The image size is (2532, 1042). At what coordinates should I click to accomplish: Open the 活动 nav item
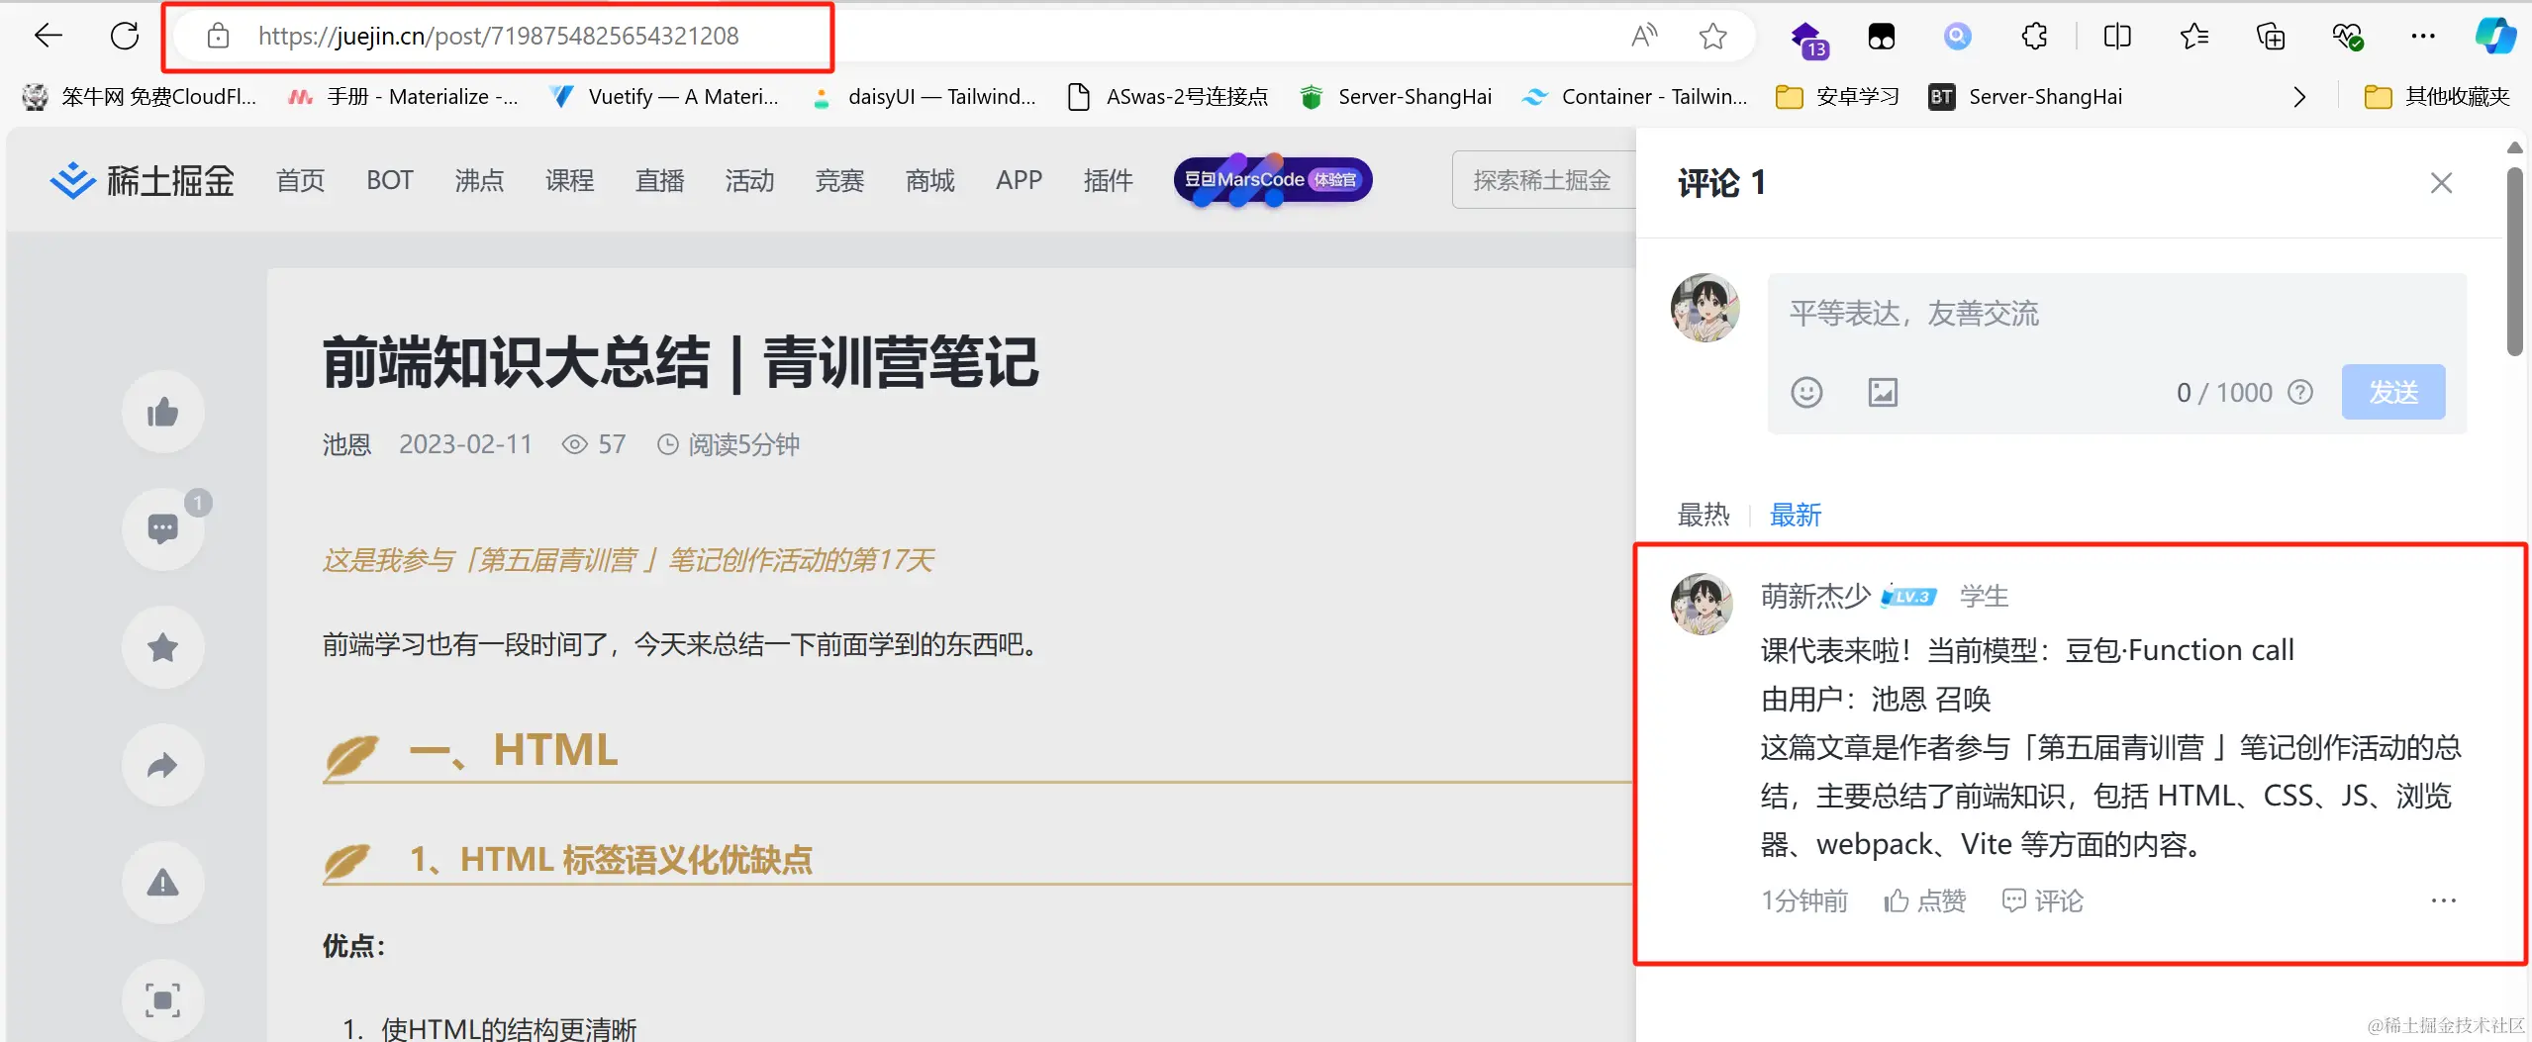click(x=749, y=180)
